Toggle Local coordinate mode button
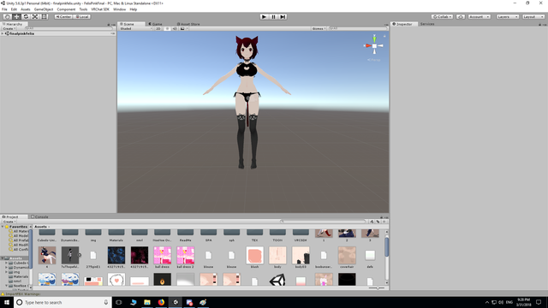Image resolution: width=548 pixels, height=308 pixels. 82,17
